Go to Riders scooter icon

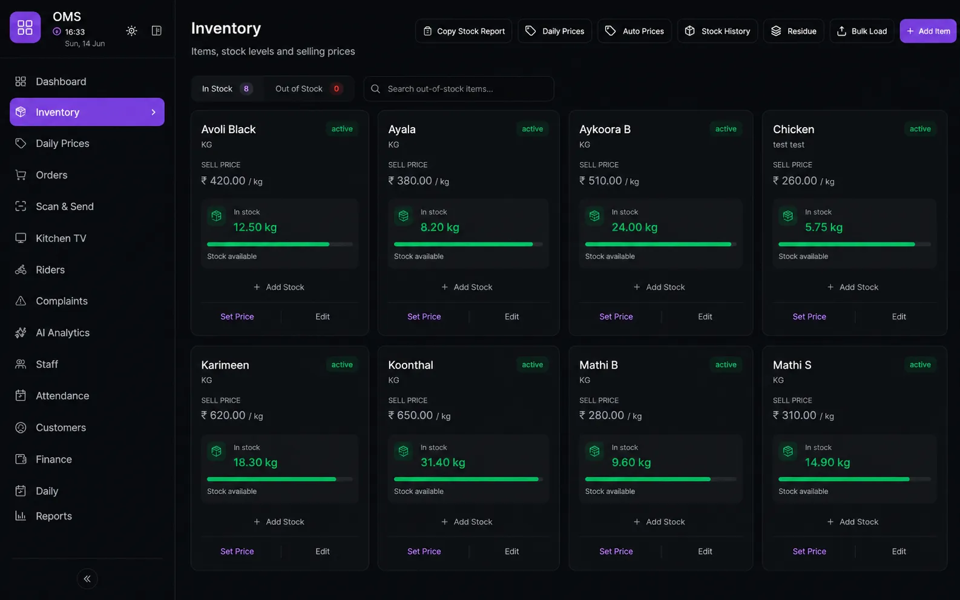tap(21, 270)
